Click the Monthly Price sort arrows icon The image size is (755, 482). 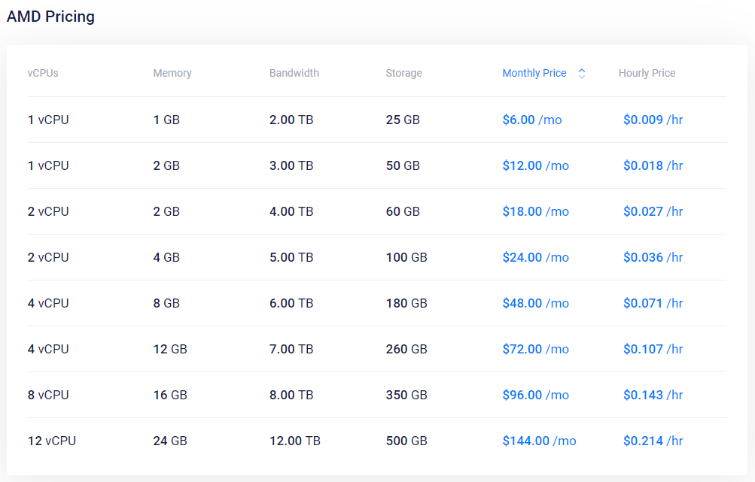(582, 74)
